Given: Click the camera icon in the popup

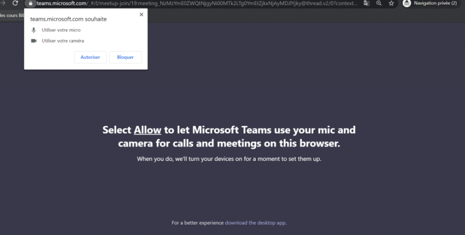Looking at the screenshot, I should (x=34, y=41).
